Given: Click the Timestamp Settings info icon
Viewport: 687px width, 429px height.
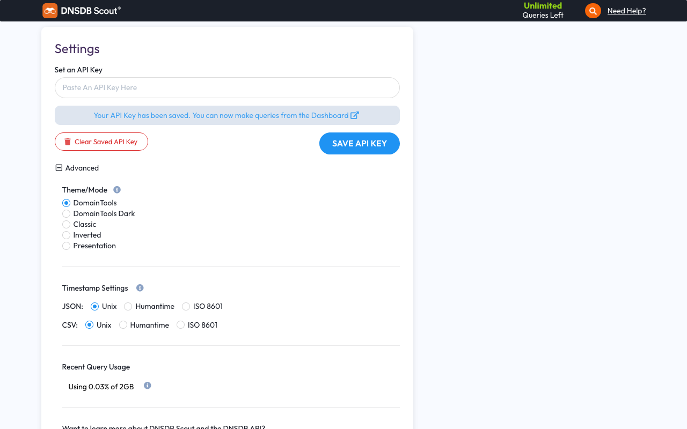Looking at the screenshot, I should (140, 288).
